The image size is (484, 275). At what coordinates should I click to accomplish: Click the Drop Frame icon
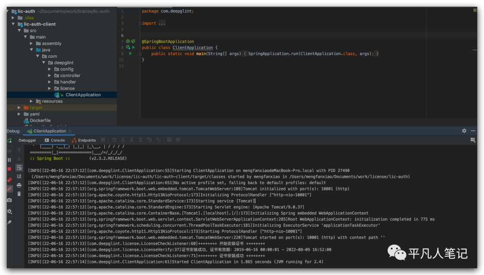[x=149, y=140]
